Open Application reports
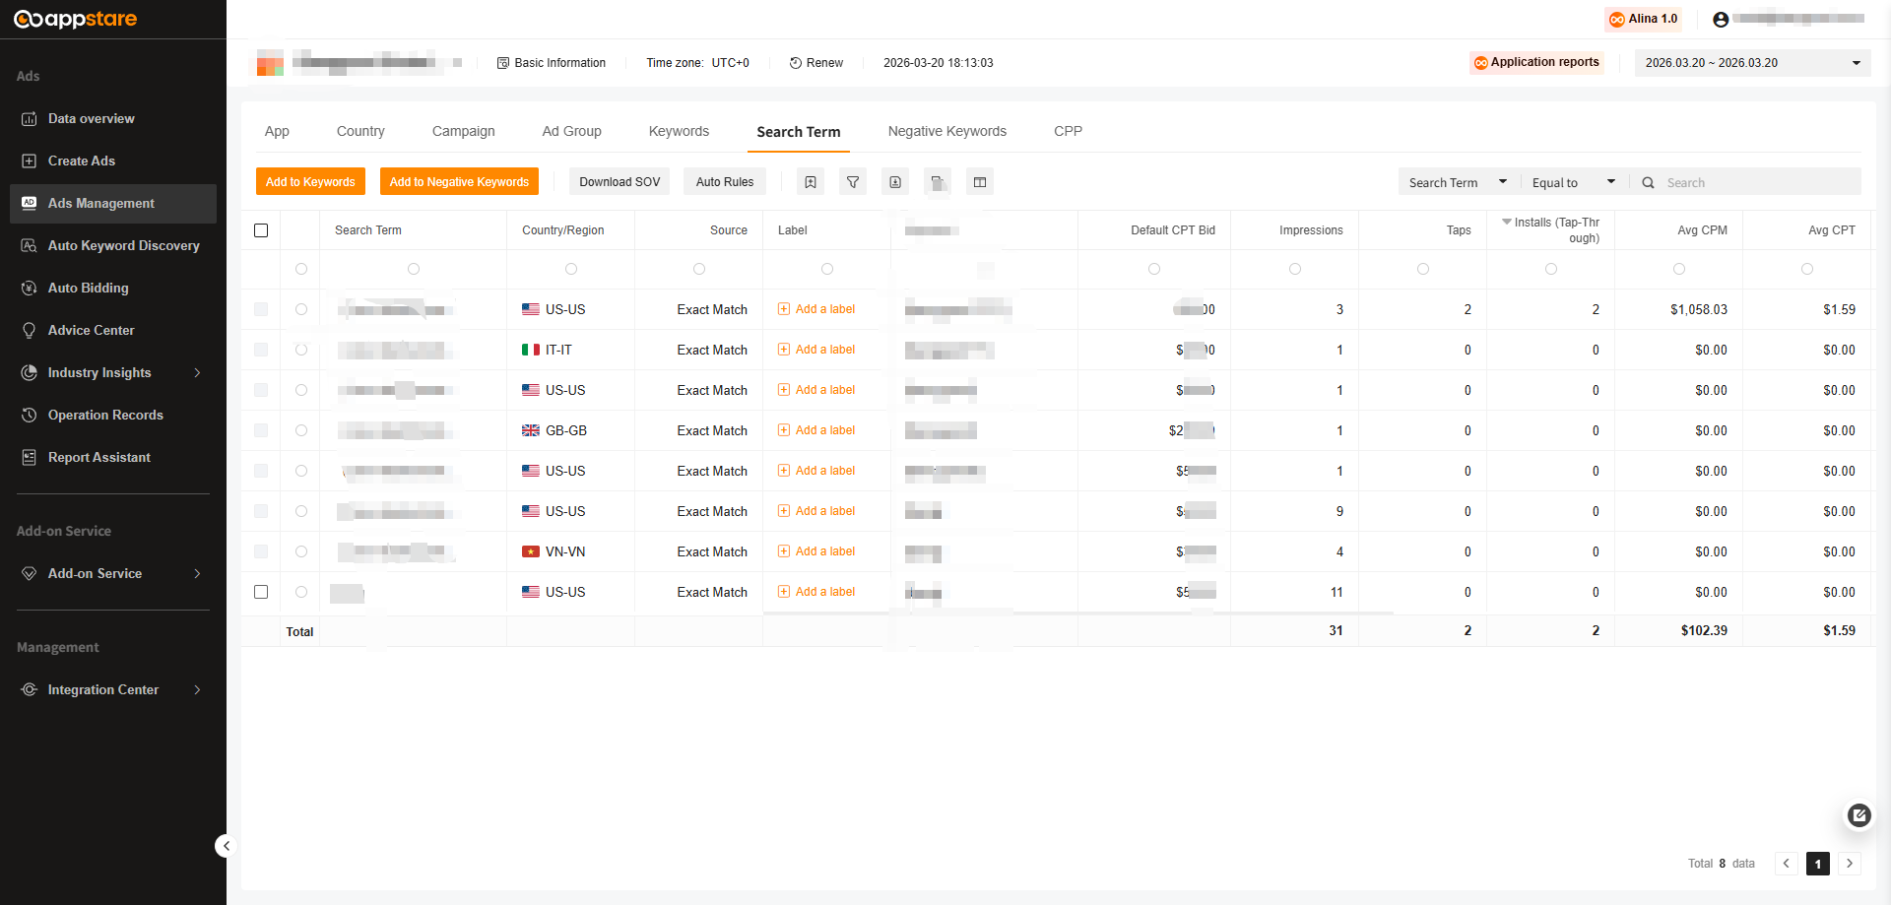This screenshot has width=1891, height=905. [x=1536, y=63]
